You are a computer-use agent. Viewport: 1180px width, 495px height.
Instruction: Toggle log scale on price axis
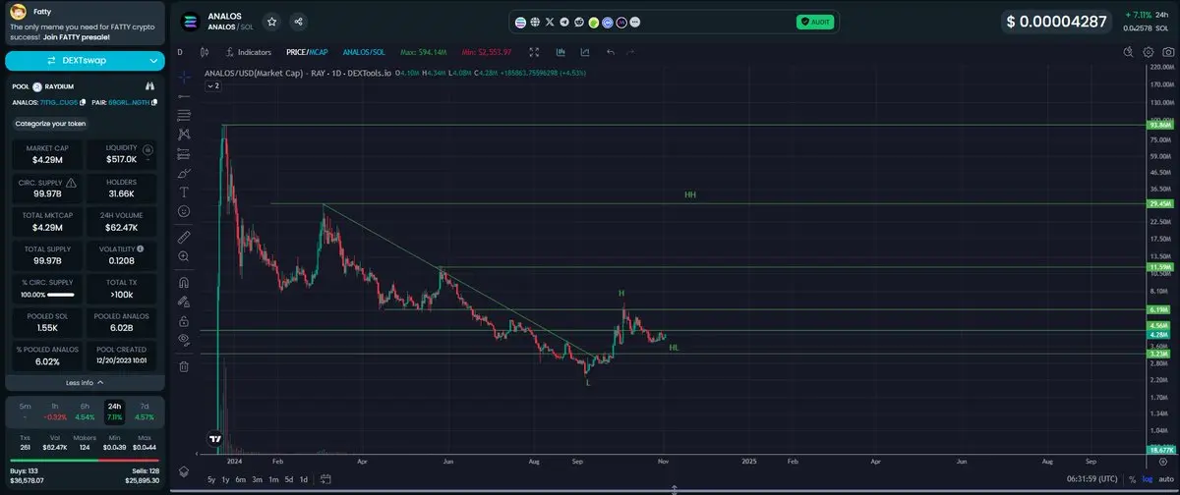tap(1147, 479)
